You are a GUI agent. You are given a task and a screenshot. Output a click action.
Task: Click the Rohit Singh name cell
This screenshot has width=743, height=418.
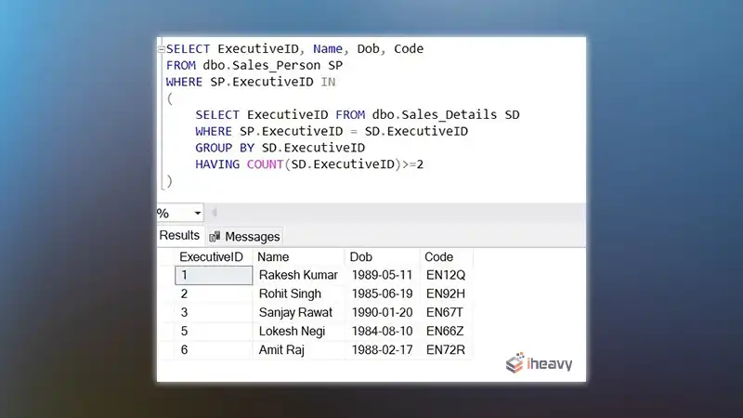point(298,294)
